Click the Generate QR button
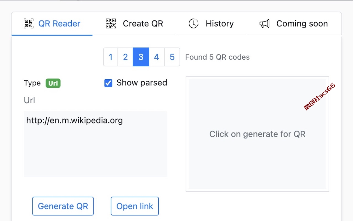This screenshot has width=353, height=221. [x=63, y=206]
